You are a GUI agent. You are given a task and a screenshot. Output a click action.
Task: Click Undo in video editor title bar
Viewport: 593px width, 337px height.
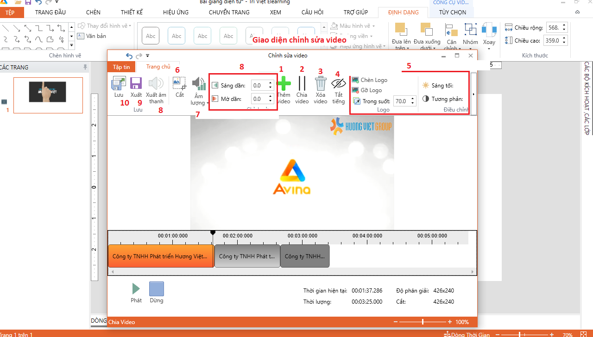tap(129, 56)
